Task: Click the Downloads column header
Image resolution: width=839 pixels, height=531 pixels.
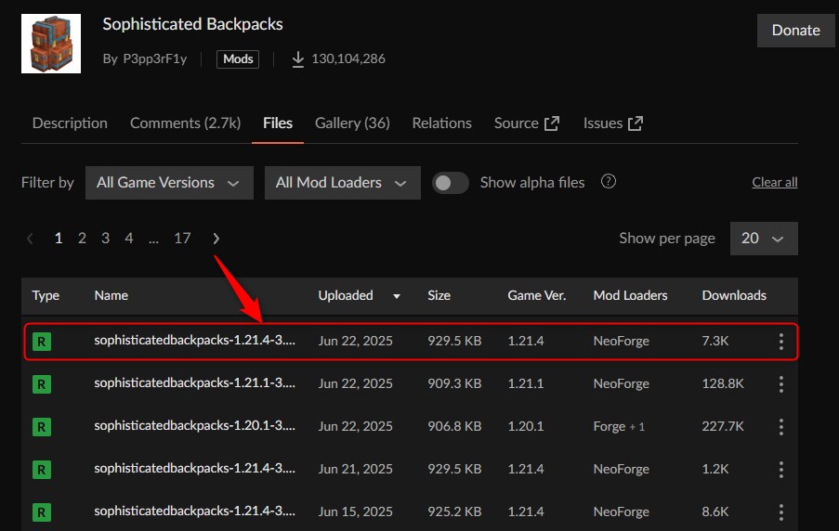Action: coord(734,296)
